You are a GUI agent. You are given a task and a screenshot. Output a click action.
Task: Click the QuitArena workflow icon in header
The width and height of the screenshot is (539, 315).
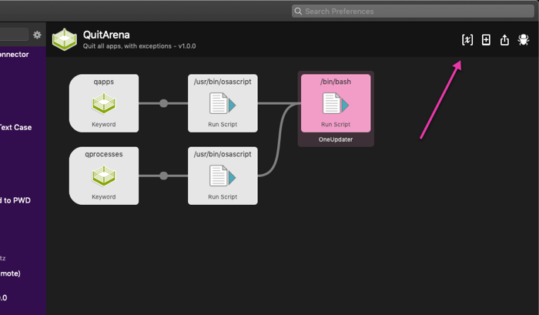point(65,39)
